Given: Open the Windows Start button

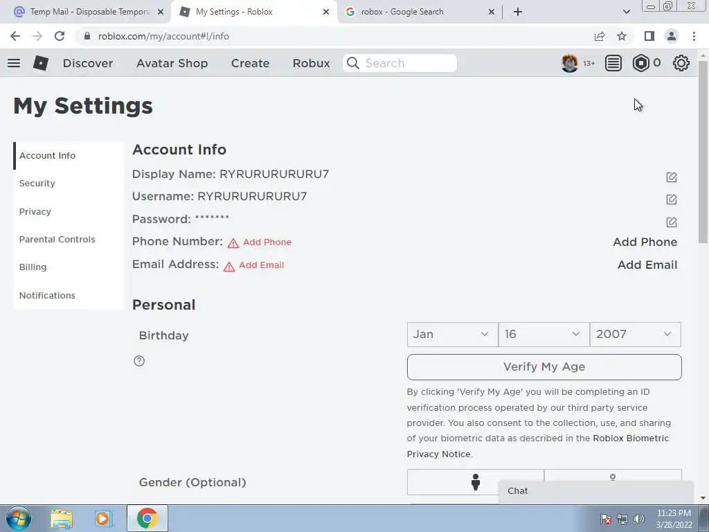Looking at the screenshot, I should pos(18,518).
